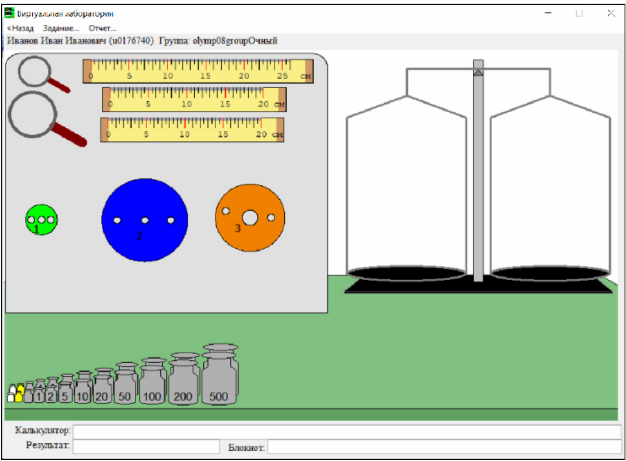
Task: Open the Задание... menu
Action: (x=61, y=29)
